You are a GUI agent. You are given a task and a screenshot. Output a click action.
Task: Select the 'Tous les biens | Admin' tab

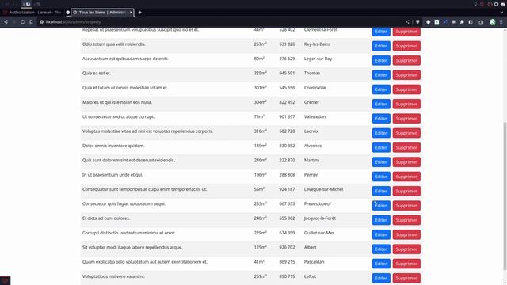102,13
